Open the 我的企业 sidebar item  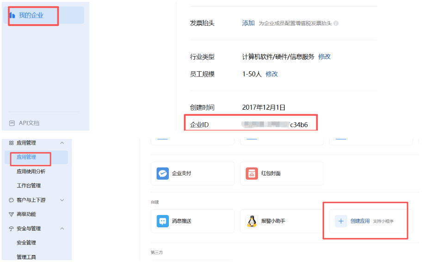[31, 15]
